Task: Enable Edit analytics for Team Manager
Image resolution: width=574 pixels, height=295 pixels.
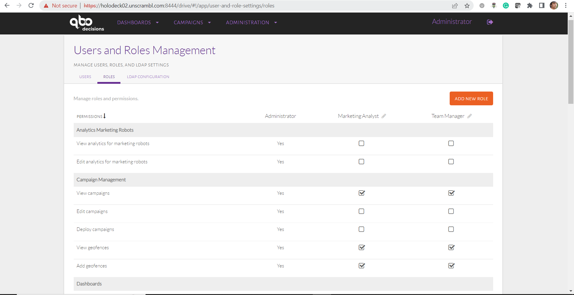Action: (451, 162)
